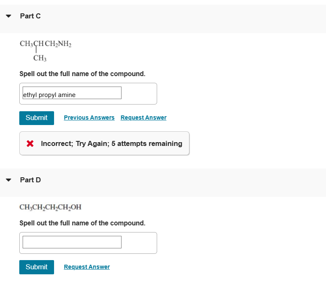
Task: Click Part D 'Spell out the full name' prompt
Action: pyautogui.click(x=83, y=223)
